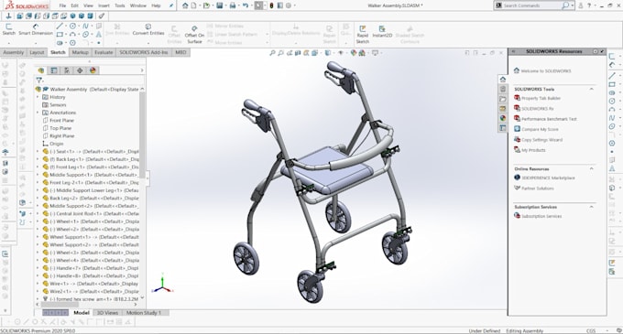This screenshot has width=623, height=334.
Task: Open the File menu
Action: [62, 5]
